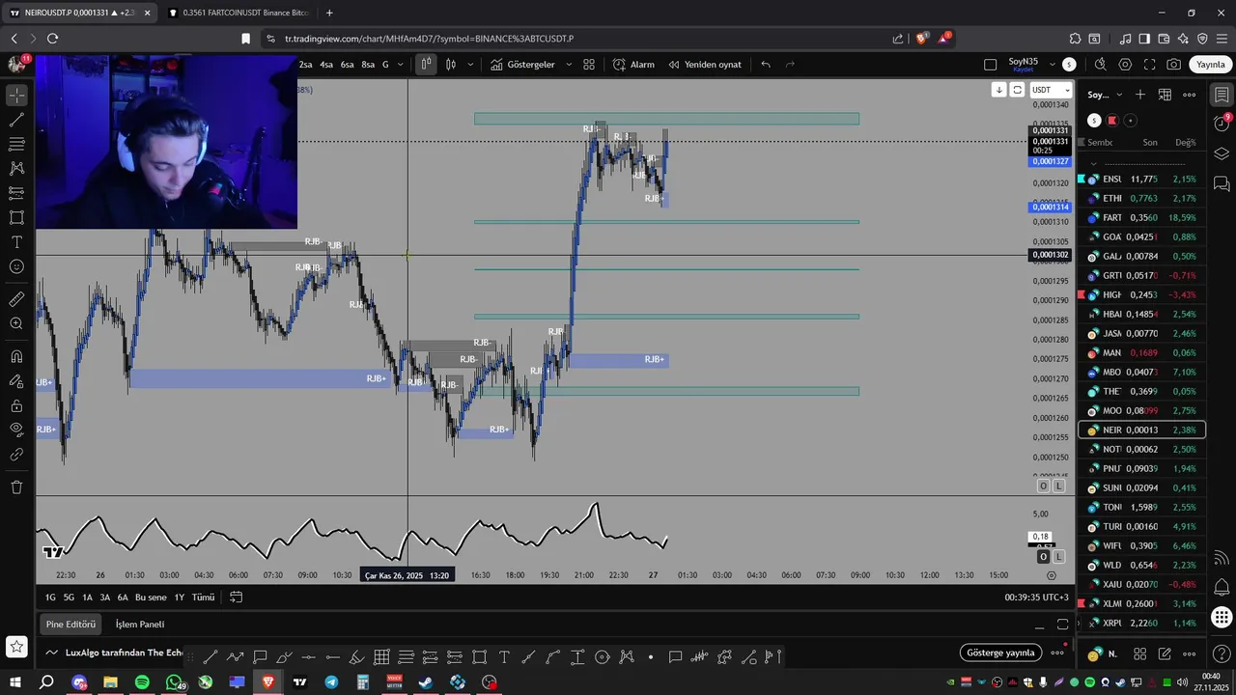Open the patterns tool in left sidebar
The width and height of the screenshot is (1236, 695).
pyautogui.click(x=16, y=168)
